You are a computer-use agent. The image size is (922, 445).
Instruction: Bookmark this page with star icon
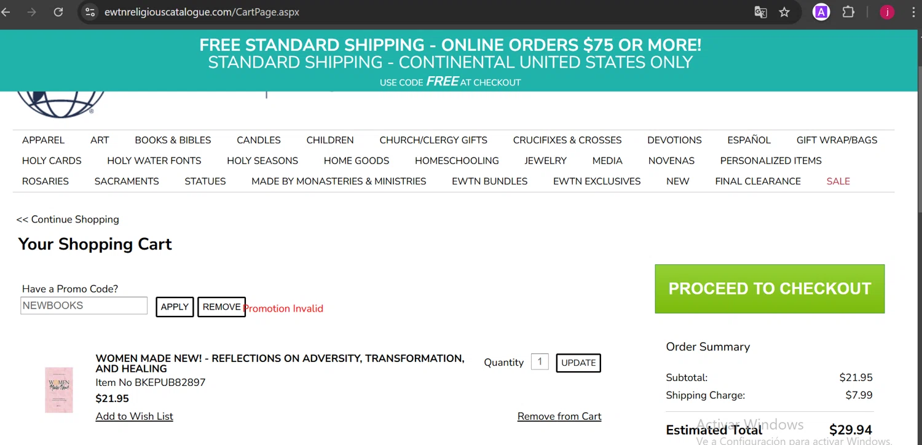pos(784,12)
